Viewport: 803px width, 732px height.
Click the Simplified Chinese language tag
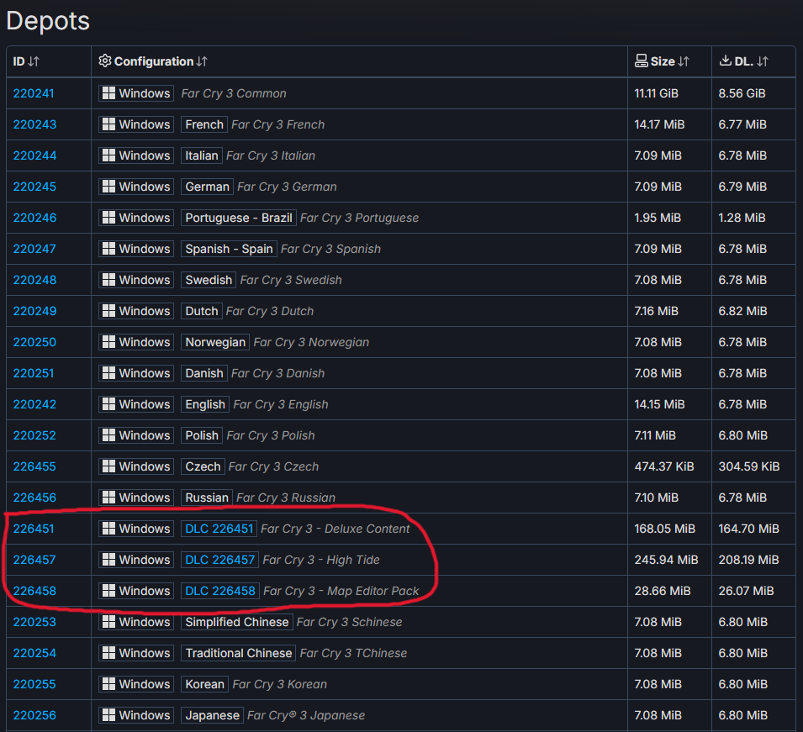(237, 623)
